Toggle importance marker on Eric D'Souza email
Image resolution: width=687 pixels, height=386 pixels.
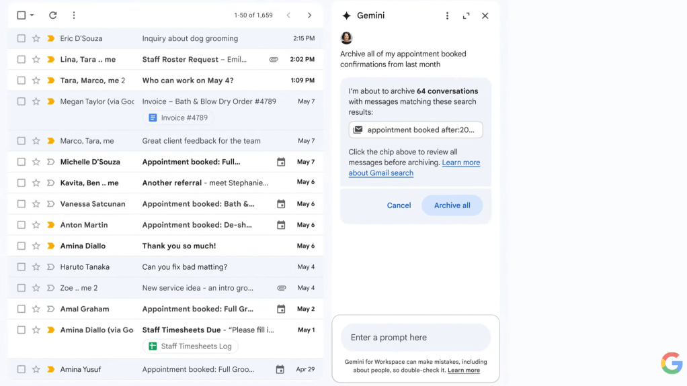[51, 38]
